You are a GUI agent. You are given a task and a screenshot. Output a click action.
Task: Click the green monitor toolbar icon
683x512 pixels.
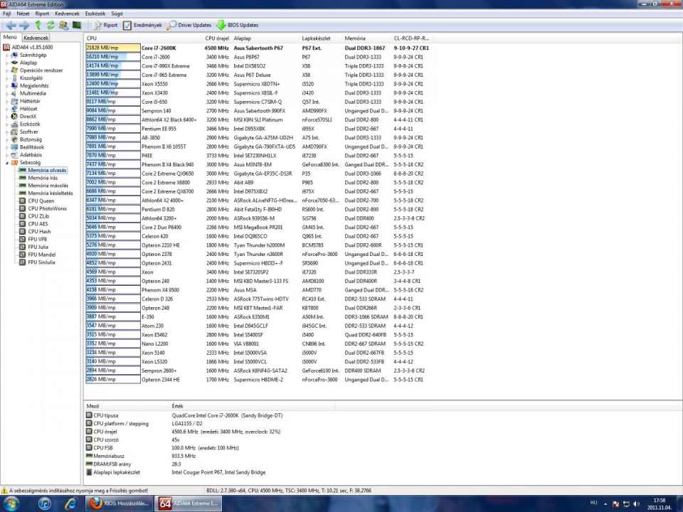tap(77, 26)
